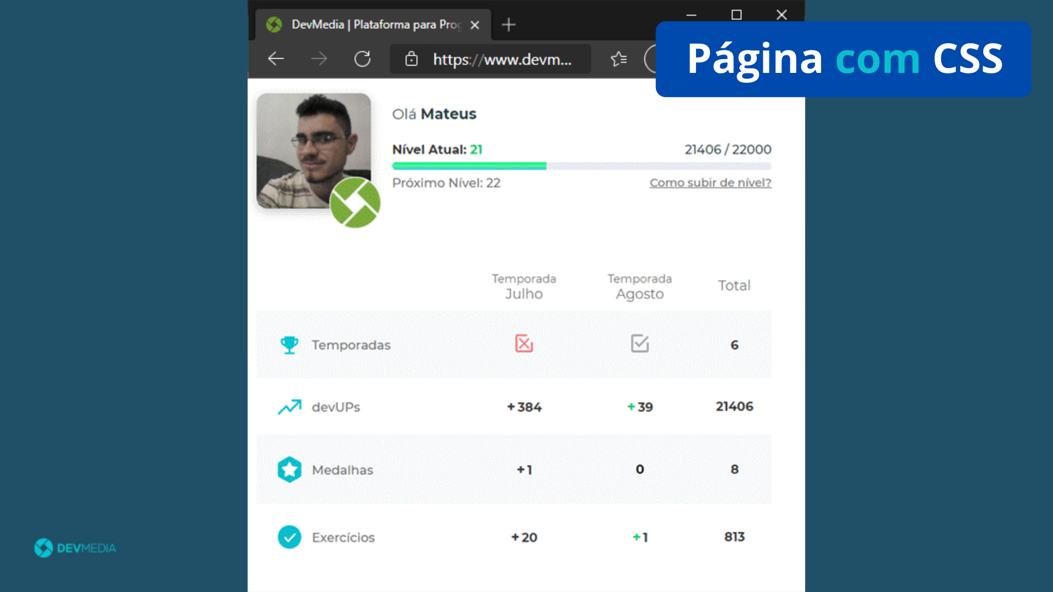This screenshot has width=1053, height=592.
Task: Click the lock icon in address bar
Action: (411, 59)
